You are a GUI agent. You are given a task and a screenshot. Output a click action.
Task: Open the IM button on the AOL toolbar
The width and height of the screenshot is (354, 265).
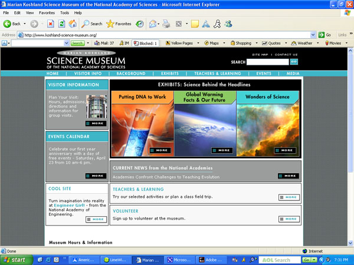pyautogui.click(x=124, y=43)
